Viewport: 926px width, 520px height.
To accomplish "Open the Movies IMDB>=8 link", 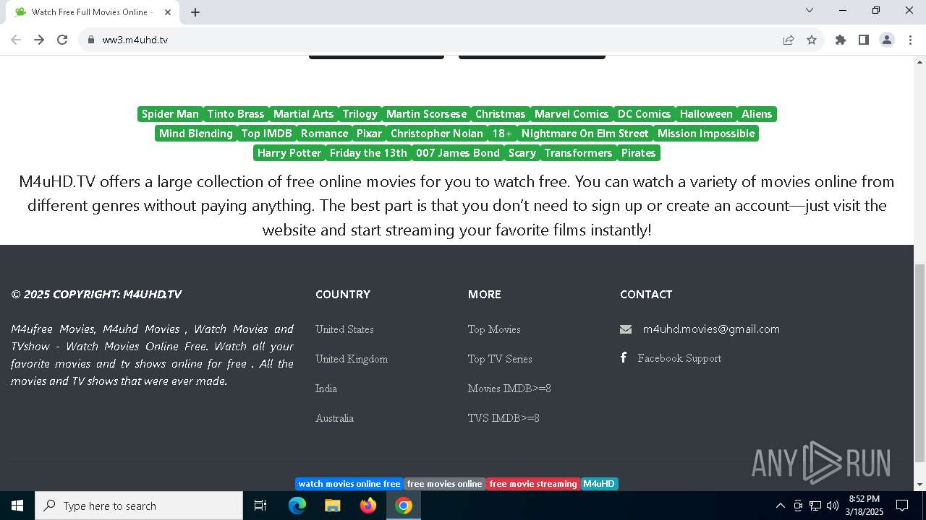I will [509, 389].
